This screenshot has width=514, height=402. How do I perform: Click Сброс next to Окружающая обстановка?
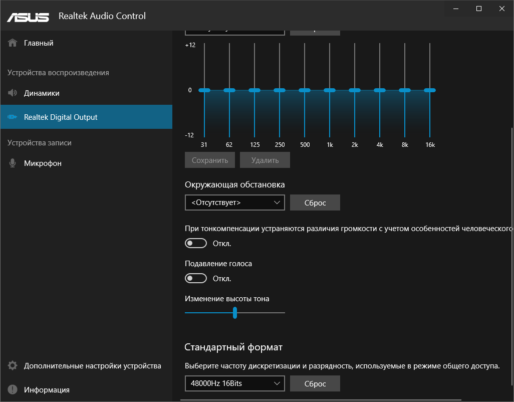(x=315, y=203)
